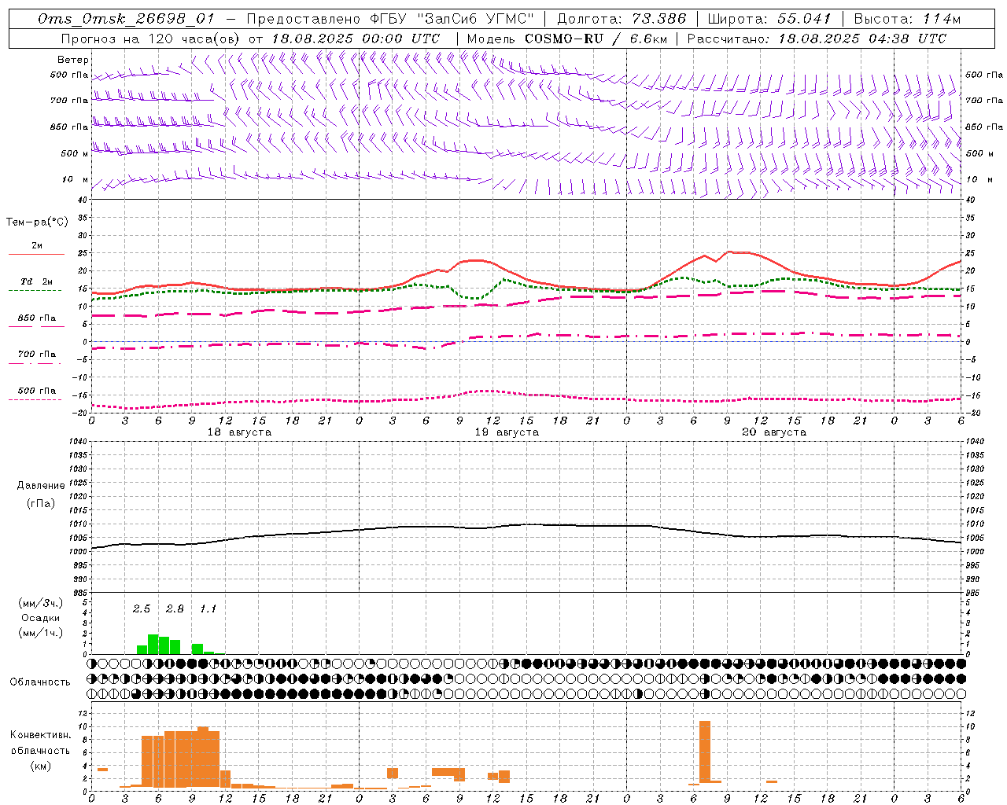Click the 19 августа date label
The width and height of the screenshot is (1007, 805).
(507, 432)
